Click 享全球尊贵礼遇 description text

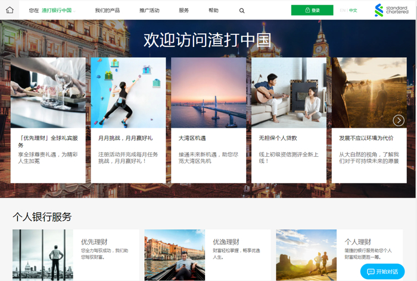48,158
